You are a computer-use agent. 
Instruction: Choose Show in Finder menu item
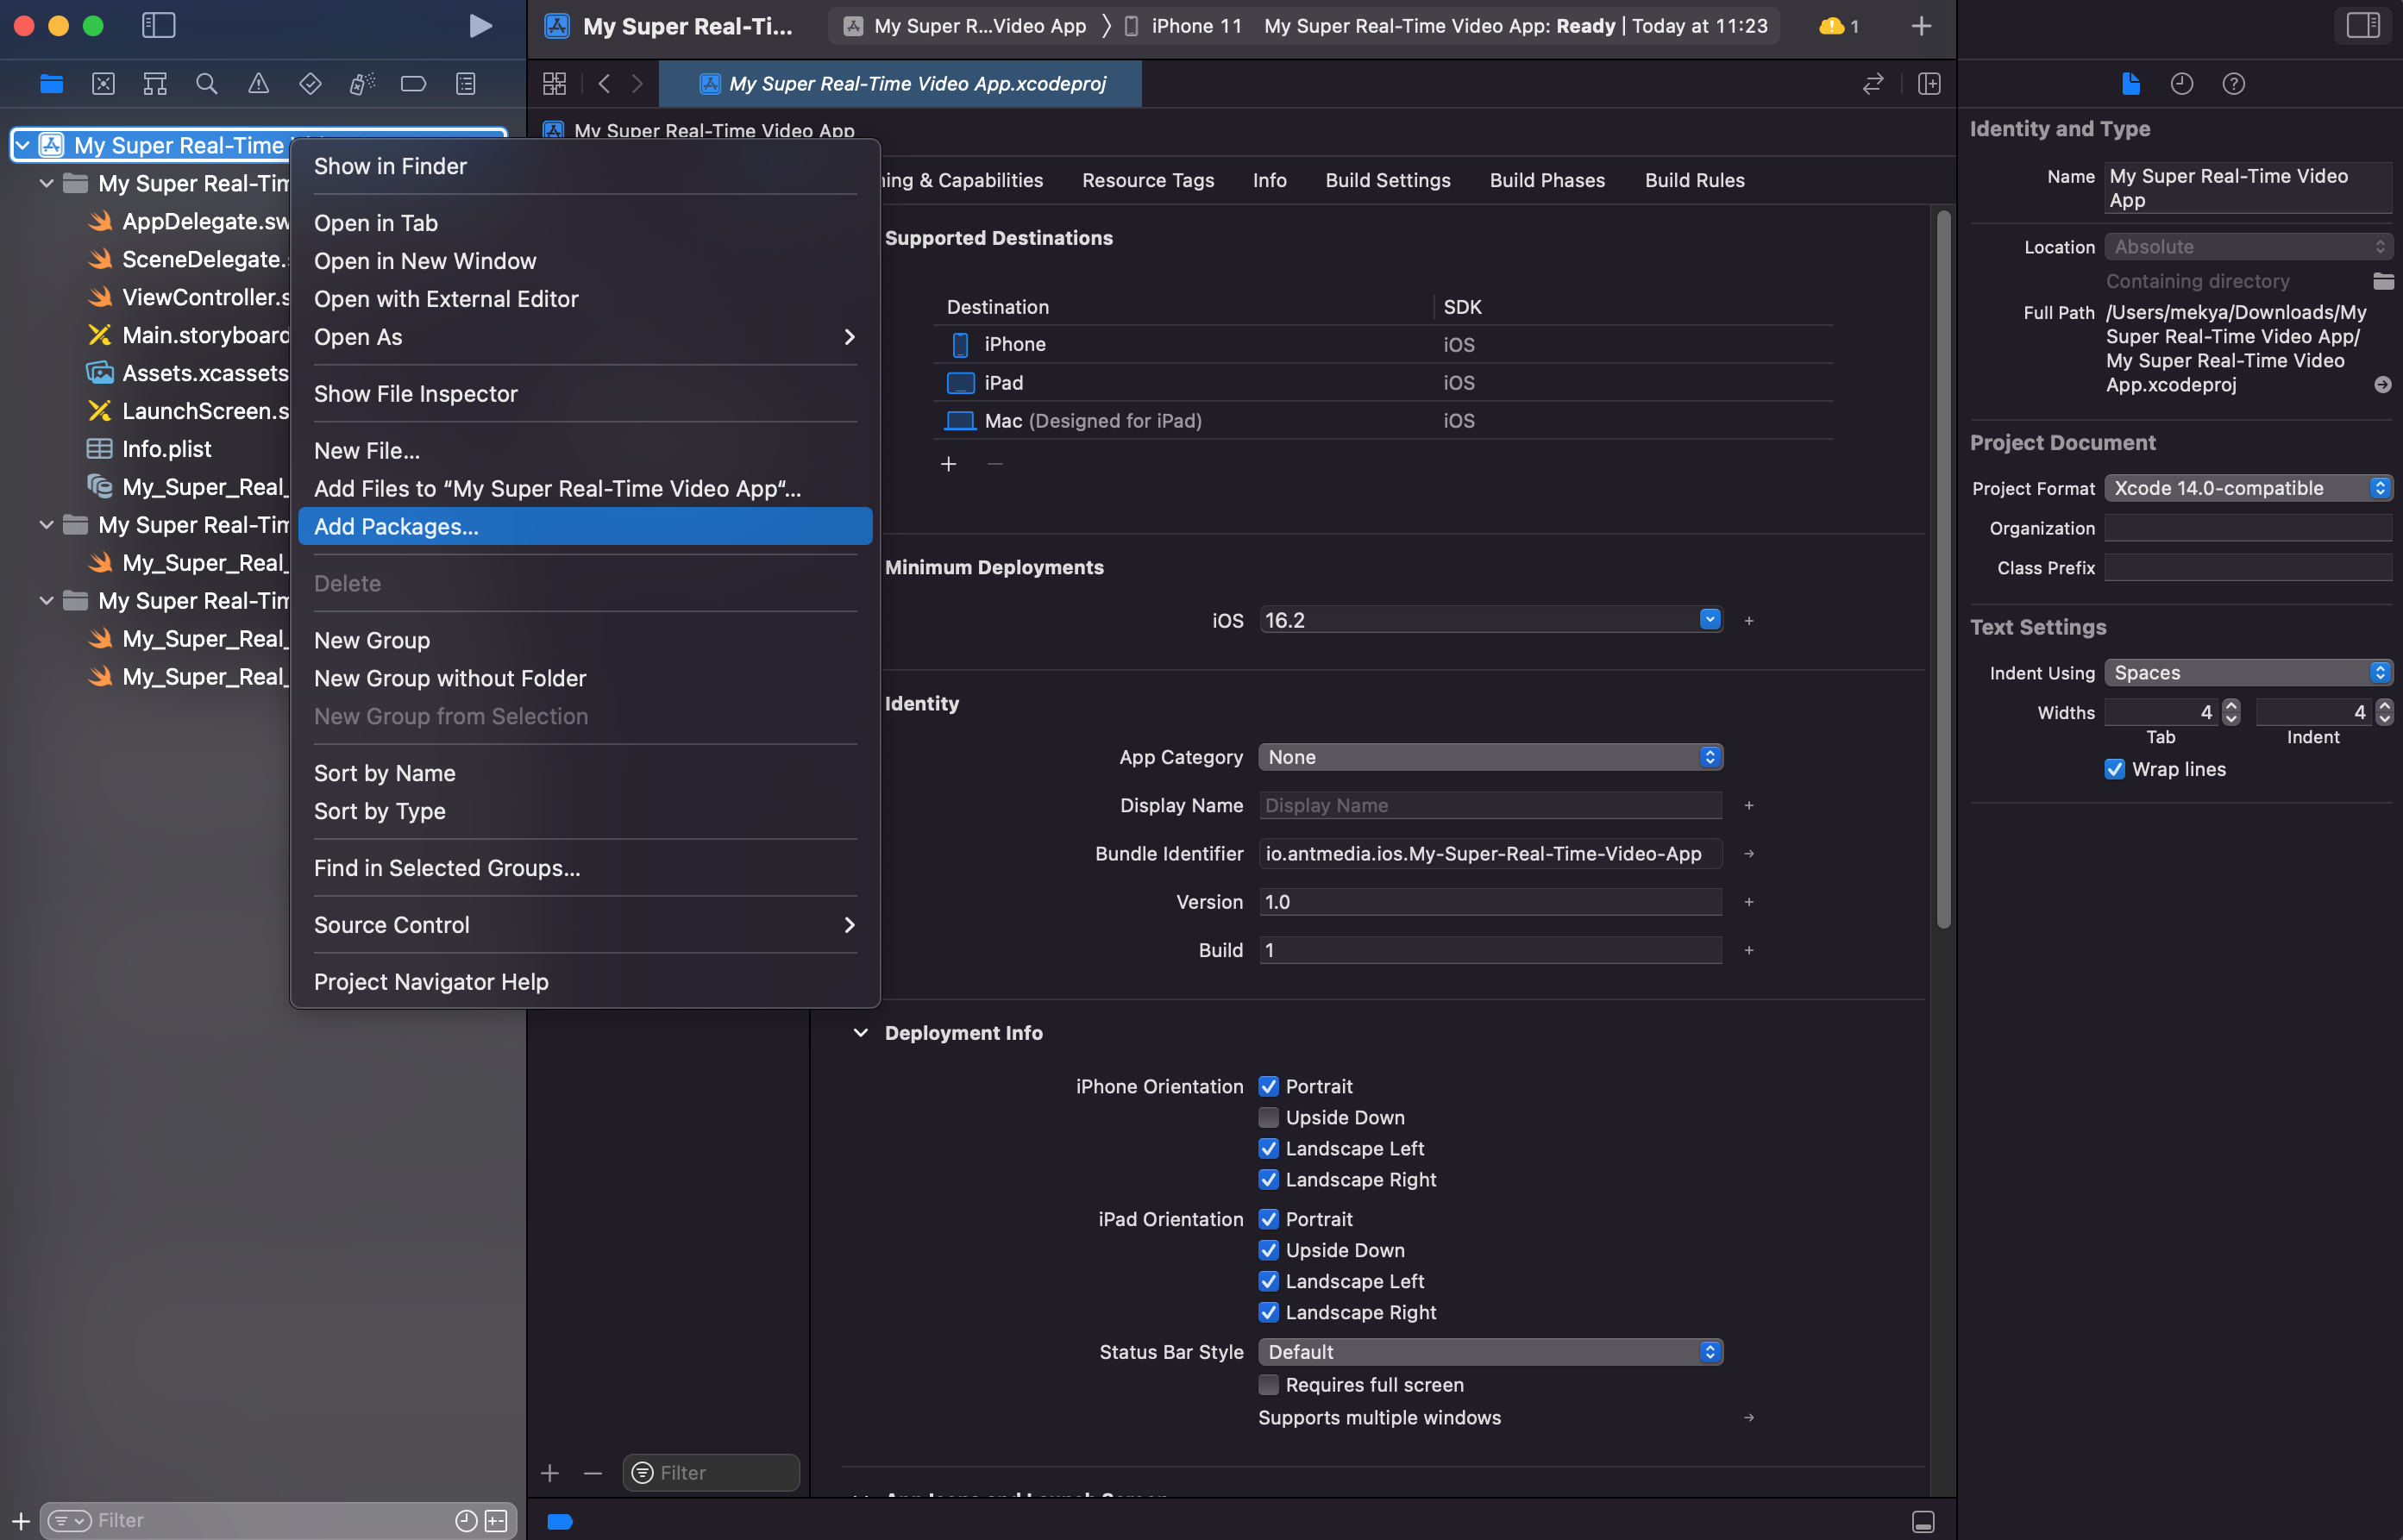tap(585, 166)
